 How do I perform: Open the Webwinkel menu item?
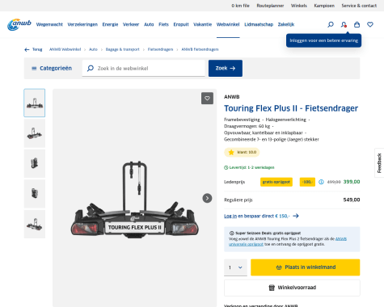tap(228, 24)
